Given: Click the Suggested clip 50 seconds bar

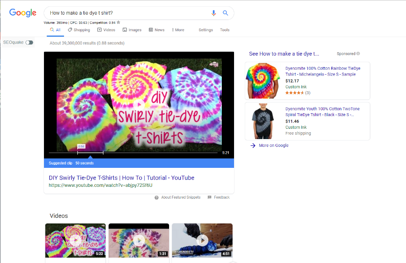Looking at the screenshot, I should (x=139, y=163).
